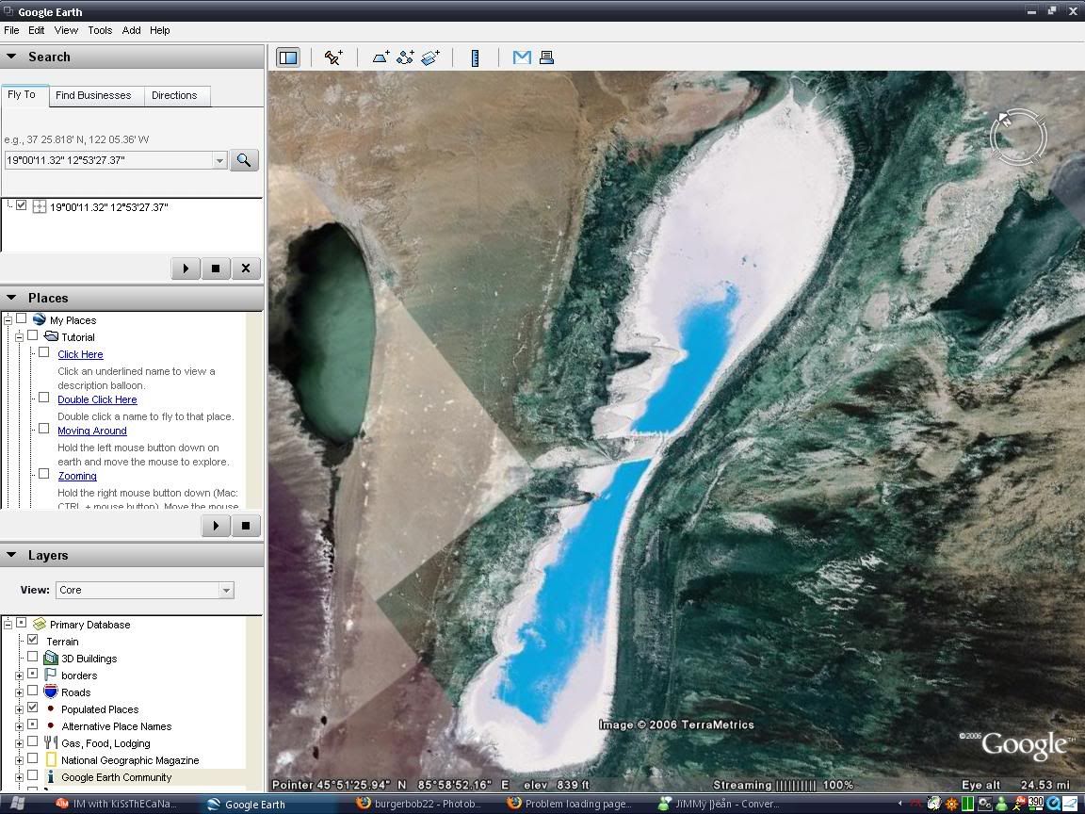Enable the Roads layer checkbox
This screenshot has width=1085, height=814.
pyautogui.click(x=33, y=691)
